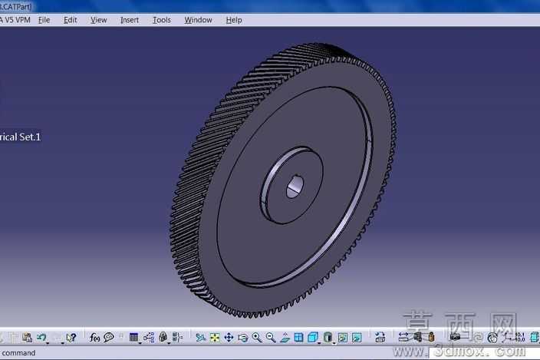Viewport: 540px width, 360px height.
Task: Select the Geometrical Set.1 tree node
Action: click(x=20, y=137)
